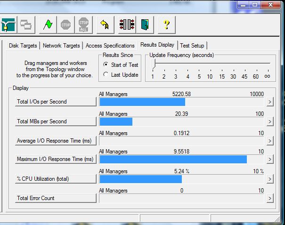The width and height of the screenshot is (285, 225).
Task: Select the Last Update radio button
Action: click(x=106, y=74)
